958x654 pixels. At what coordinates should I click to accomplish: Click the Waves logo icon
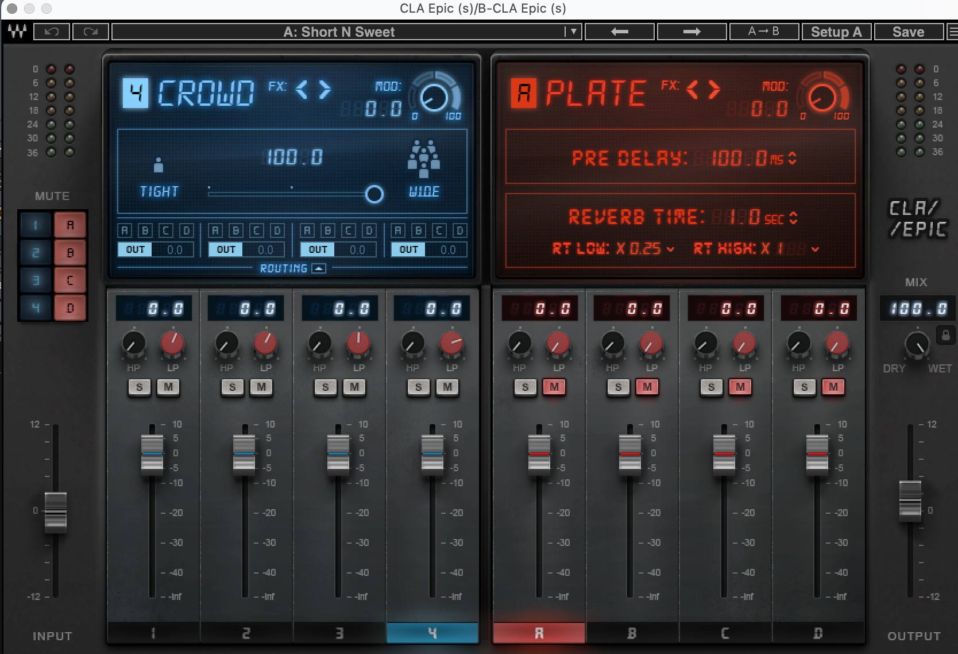(17, 32)
